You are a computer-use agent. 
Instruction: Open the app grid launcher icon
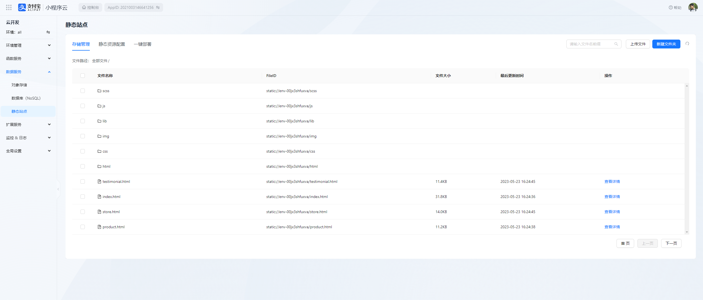coord(9,7)
